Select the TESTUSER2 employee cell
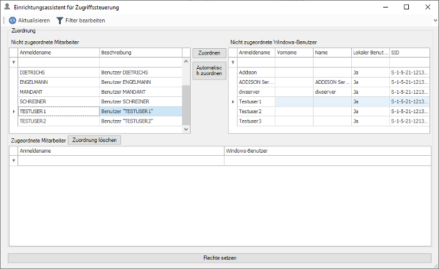 tap(59, 121)
